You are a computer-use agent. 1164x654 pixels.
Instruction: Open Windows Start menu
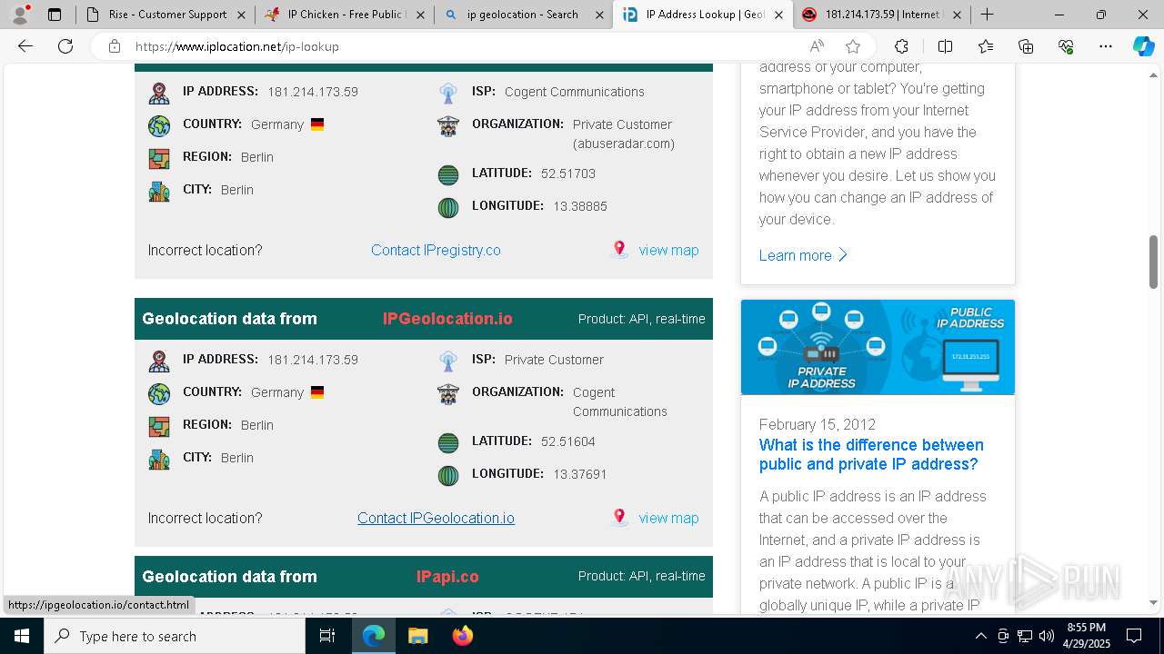tap(22, 636)
